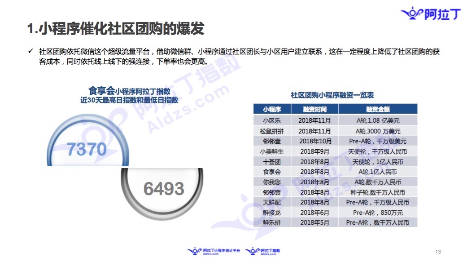Select the gray ring showing 6493
The width and height of the screenshot is (467, 262).
[162, 194]
